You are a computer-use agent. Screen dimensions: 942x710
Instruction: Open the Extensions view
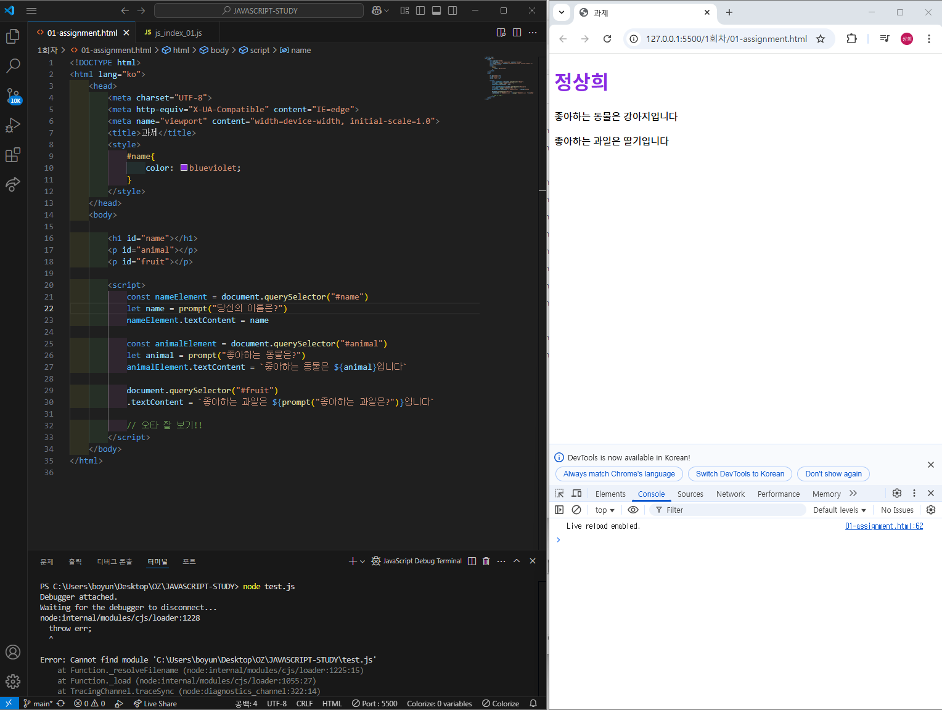[x=13, y=155]
